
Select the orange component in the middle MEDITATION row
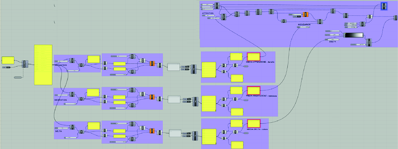pyautogui.click(x=152, y=97)
